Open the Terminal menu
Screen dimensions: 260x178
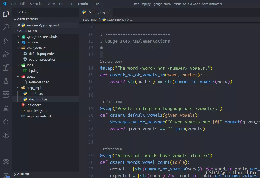point(84,4)
